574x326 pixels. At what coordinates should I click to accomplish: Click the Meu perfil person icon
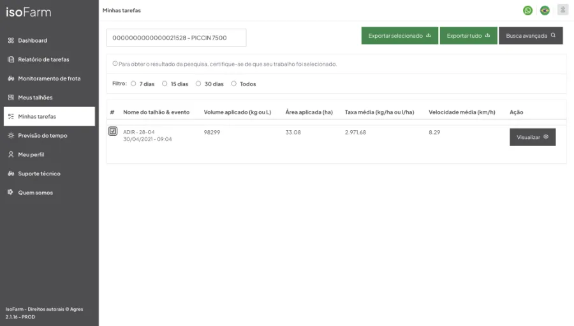point(11,154)
